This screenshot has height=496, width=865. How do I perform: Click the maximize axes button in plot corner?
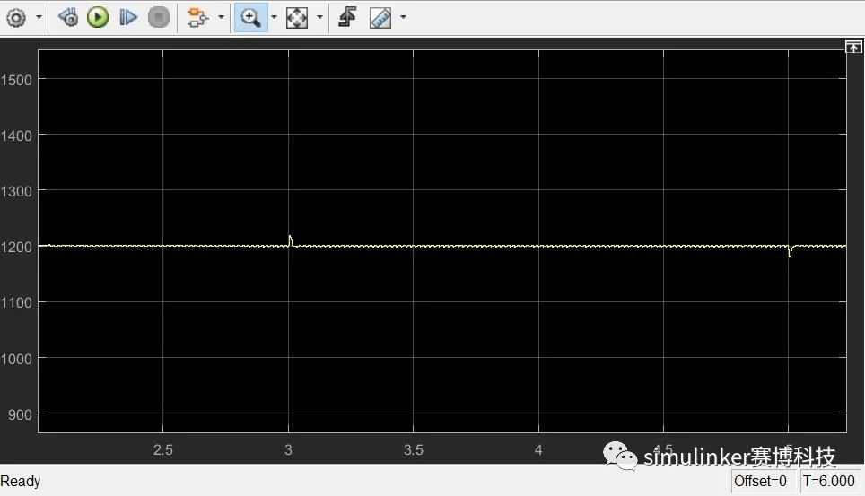tap(853, 47)
